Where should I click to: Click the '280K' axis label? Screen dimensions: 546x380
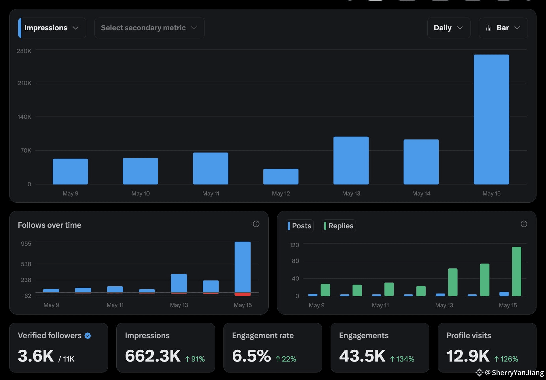(24, 51)
